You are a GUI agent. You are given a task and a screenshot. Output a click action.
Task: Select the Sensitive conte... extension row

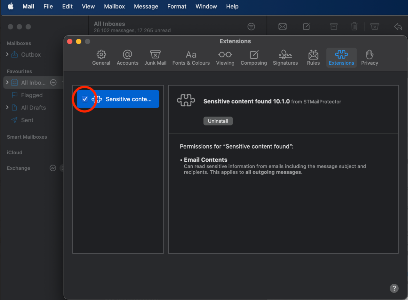pyautogui.click(x=118, y=99)
